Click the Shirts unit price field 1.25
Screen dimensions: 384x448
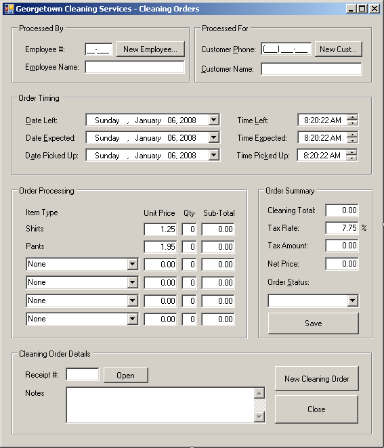click(161, 229)
